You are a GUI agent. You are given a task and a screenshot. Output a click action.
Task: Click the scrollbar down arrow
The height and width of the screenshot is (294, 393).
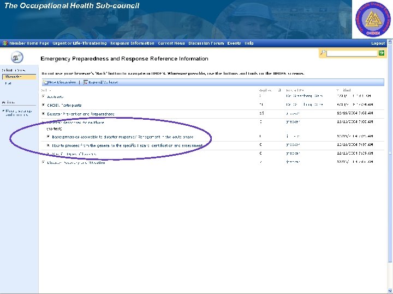[390, 291]
